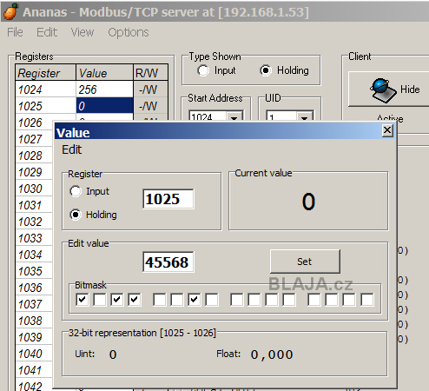Click the Ananas pineapple icon in the title bar

[x=11, y=11]
